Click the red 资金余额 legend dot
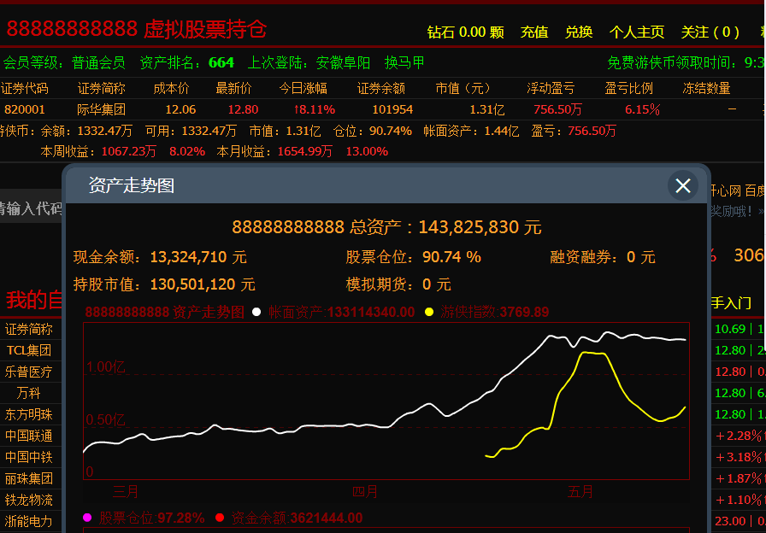 click(x=220, y=518)
